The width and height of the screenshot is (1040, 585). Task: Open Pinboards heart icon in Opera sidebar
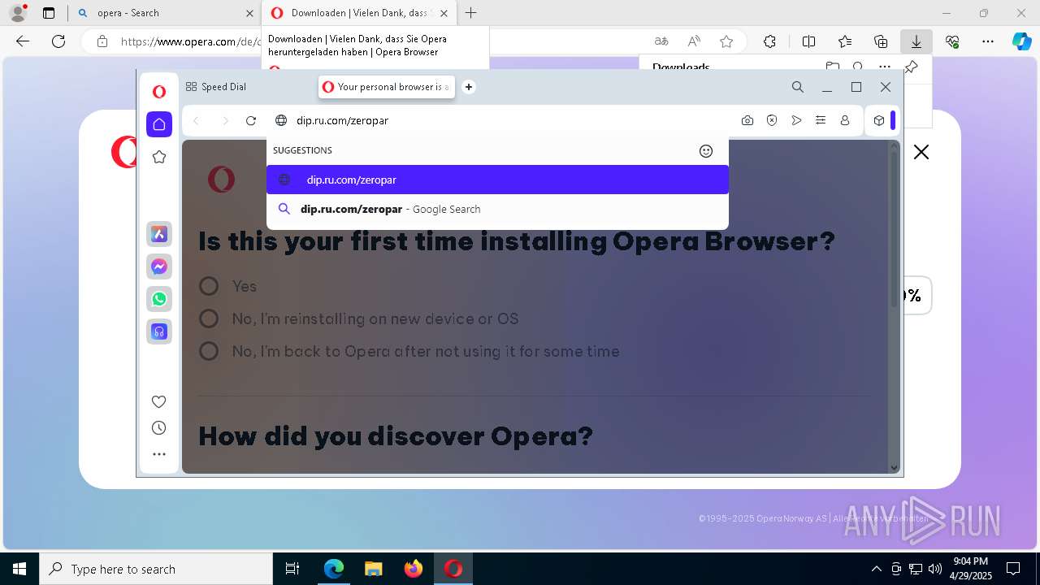(159, 401)
